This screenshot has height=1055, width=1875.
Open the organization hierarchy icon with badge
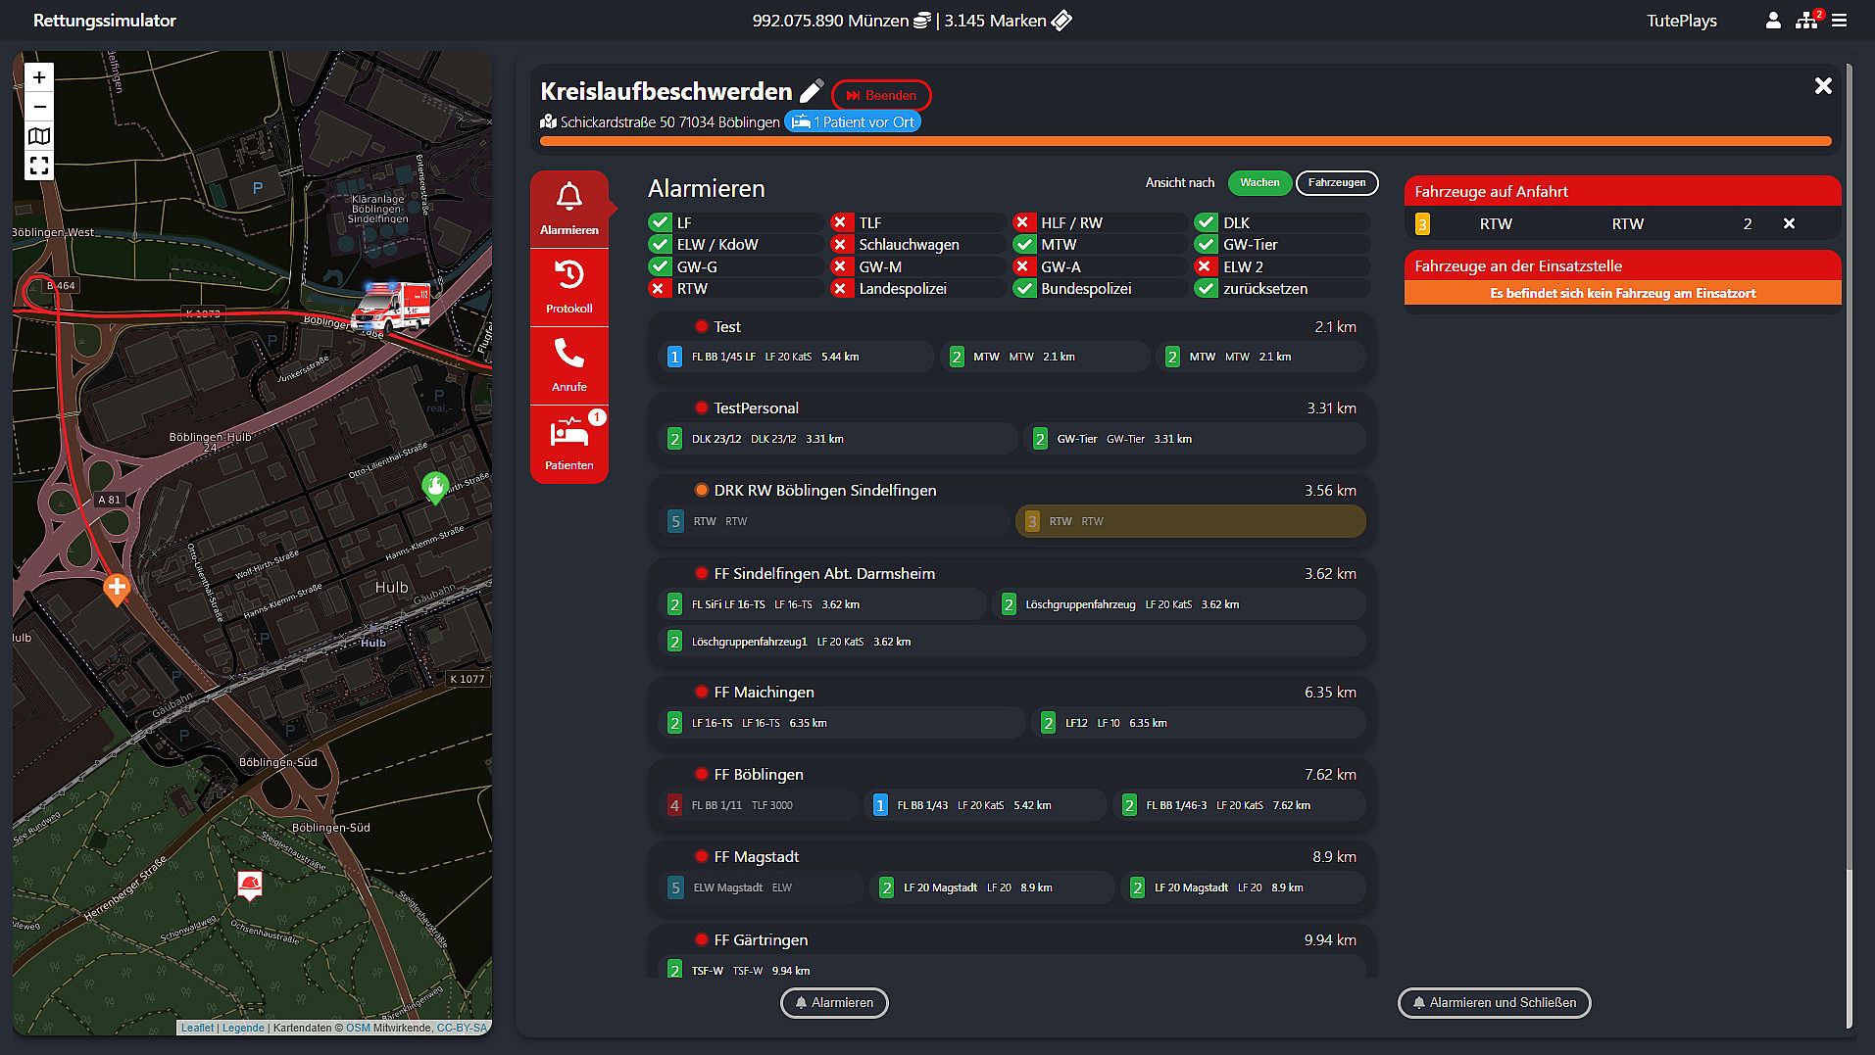(x=1807, y=20)
